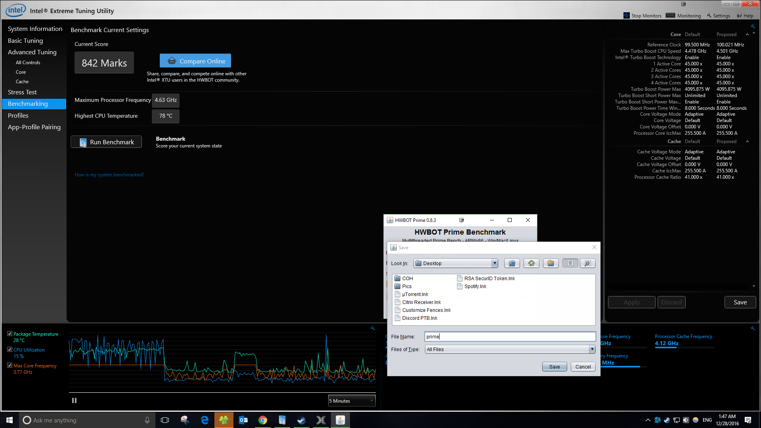Show hidden system tray icons
The width and height of the screenshot is (761, 428).
click(x=648, y=420)
